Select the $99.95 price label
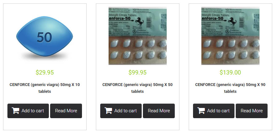This screenshot has height=133, width=275. point(137,72)
